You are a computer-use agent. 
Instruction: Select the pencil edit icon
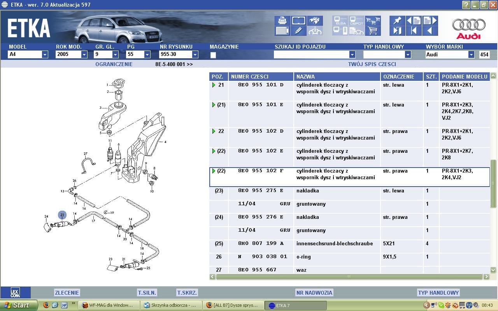298,31
